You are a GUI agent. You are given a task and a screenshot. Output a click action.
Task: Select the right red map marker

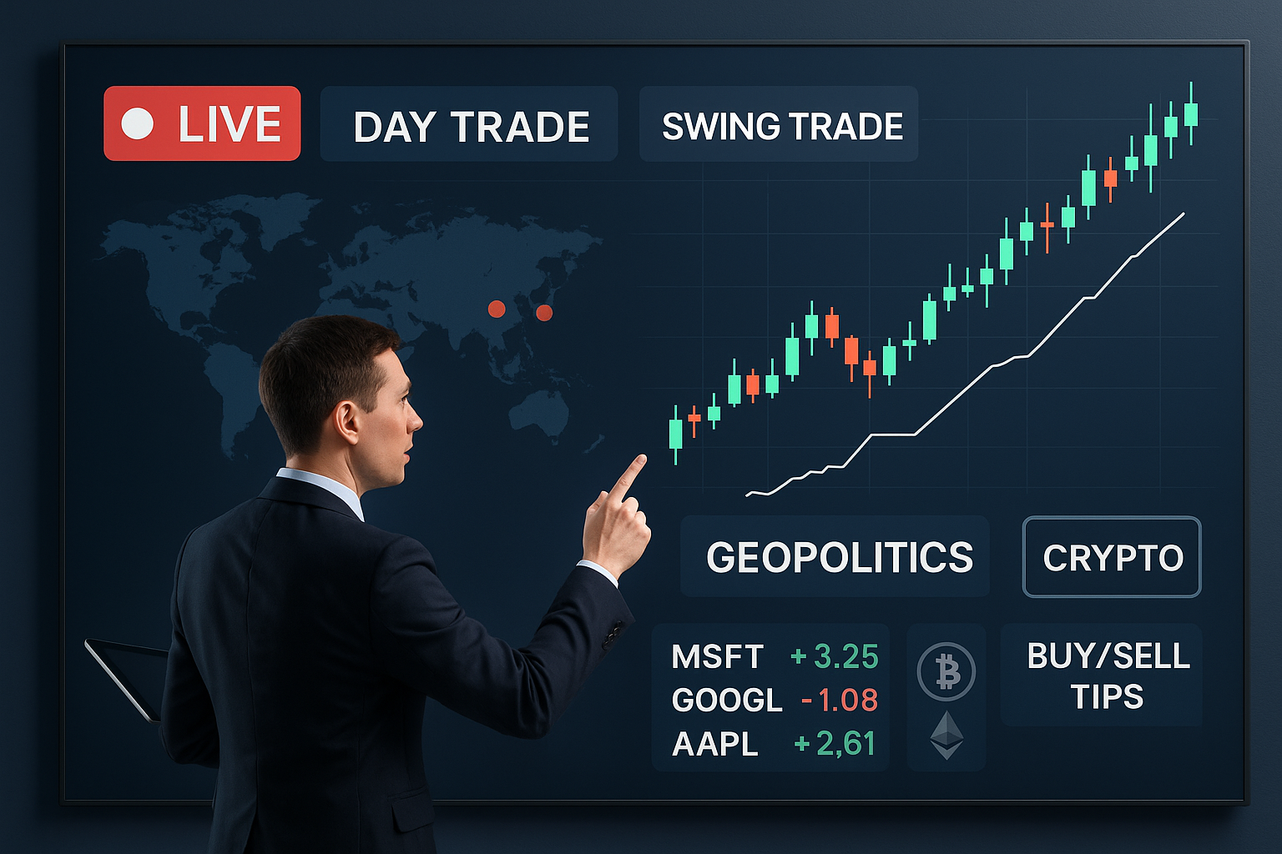(x=544, y=313)
